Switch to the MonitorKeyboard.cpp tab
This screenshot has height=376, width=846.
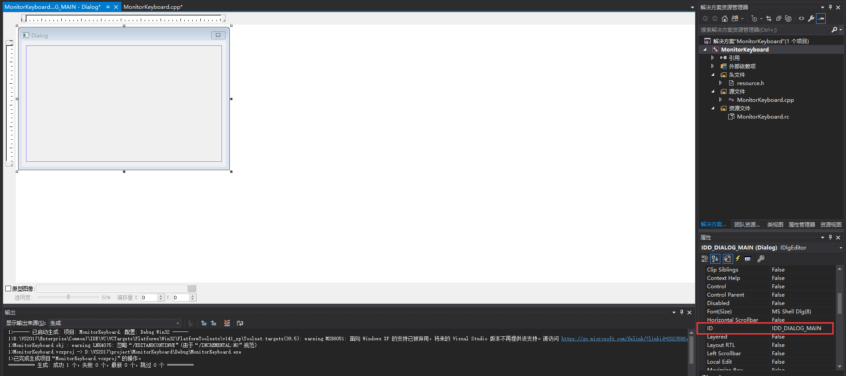point(153,7)
